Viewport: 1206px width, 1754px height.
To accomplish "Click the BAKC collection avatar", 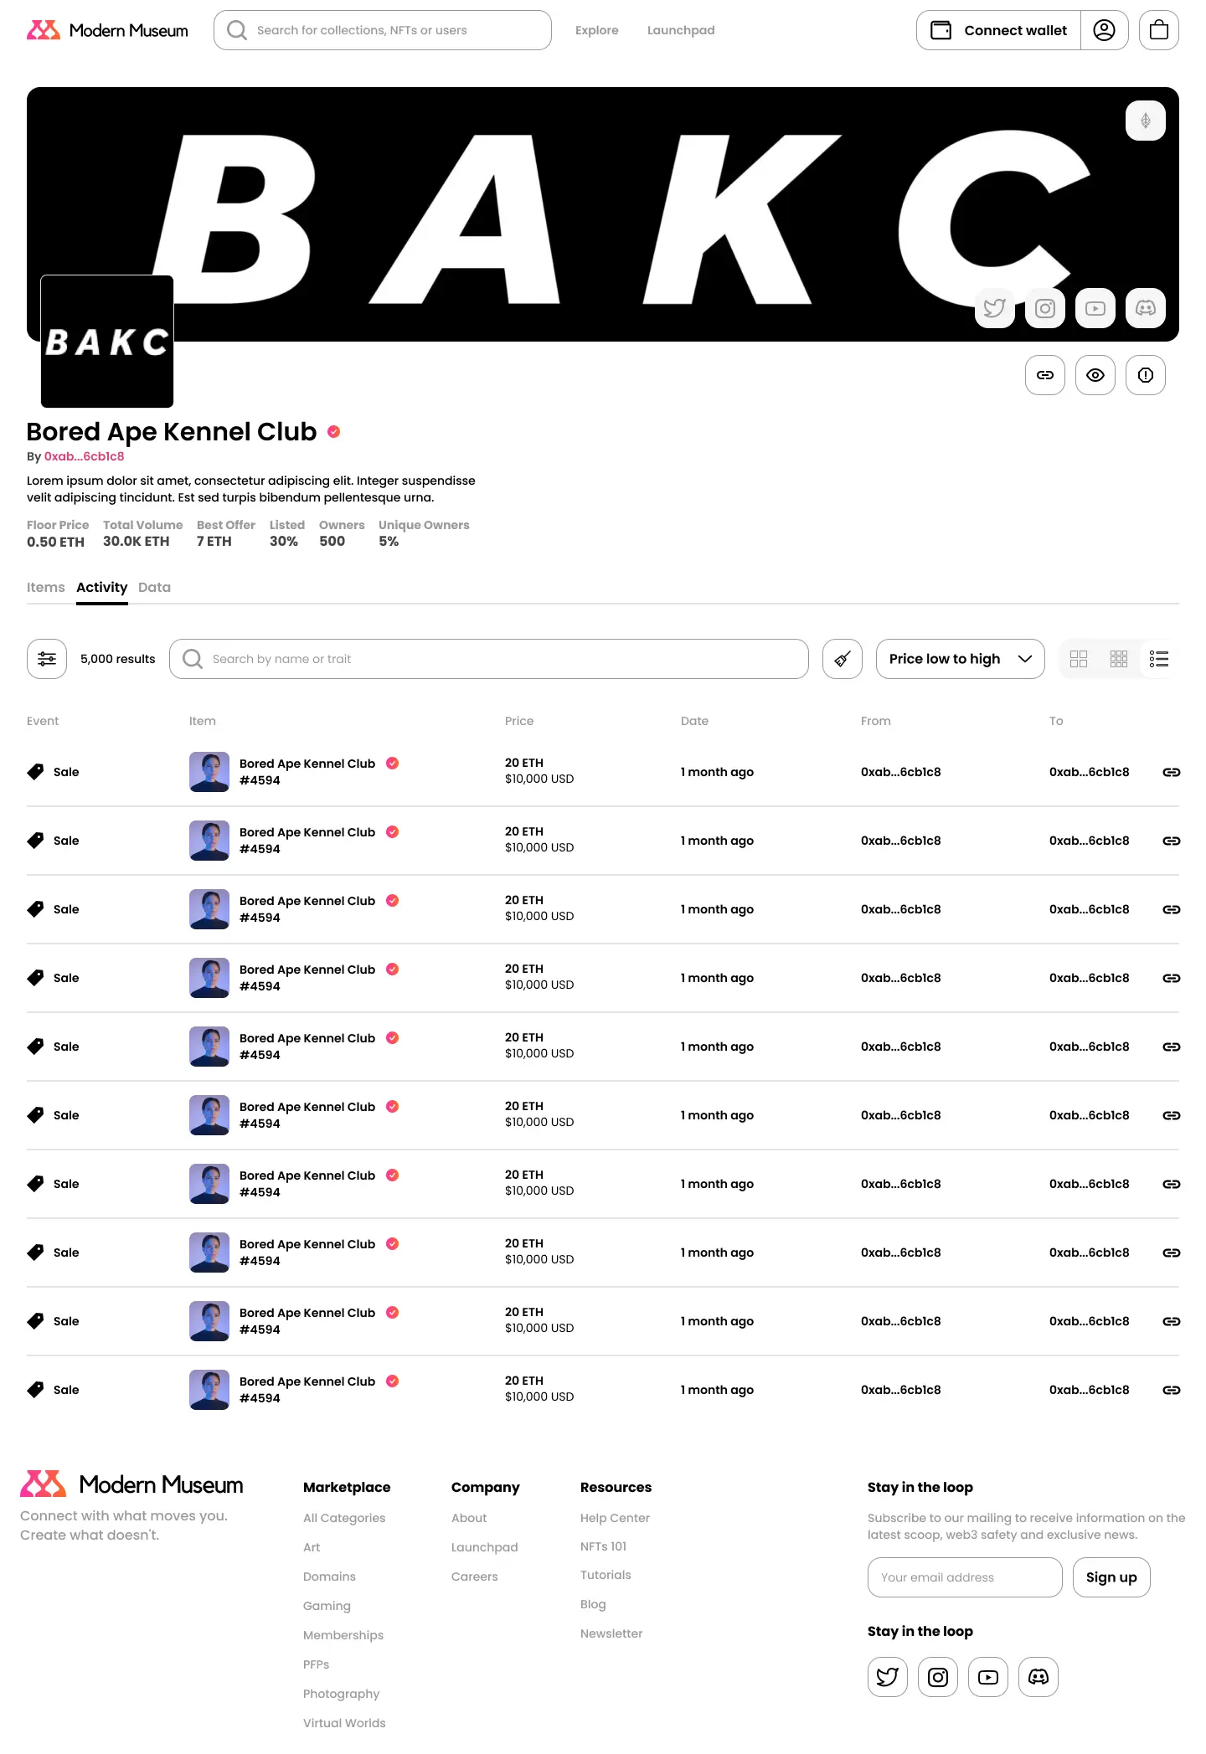I will coord(107,342).
